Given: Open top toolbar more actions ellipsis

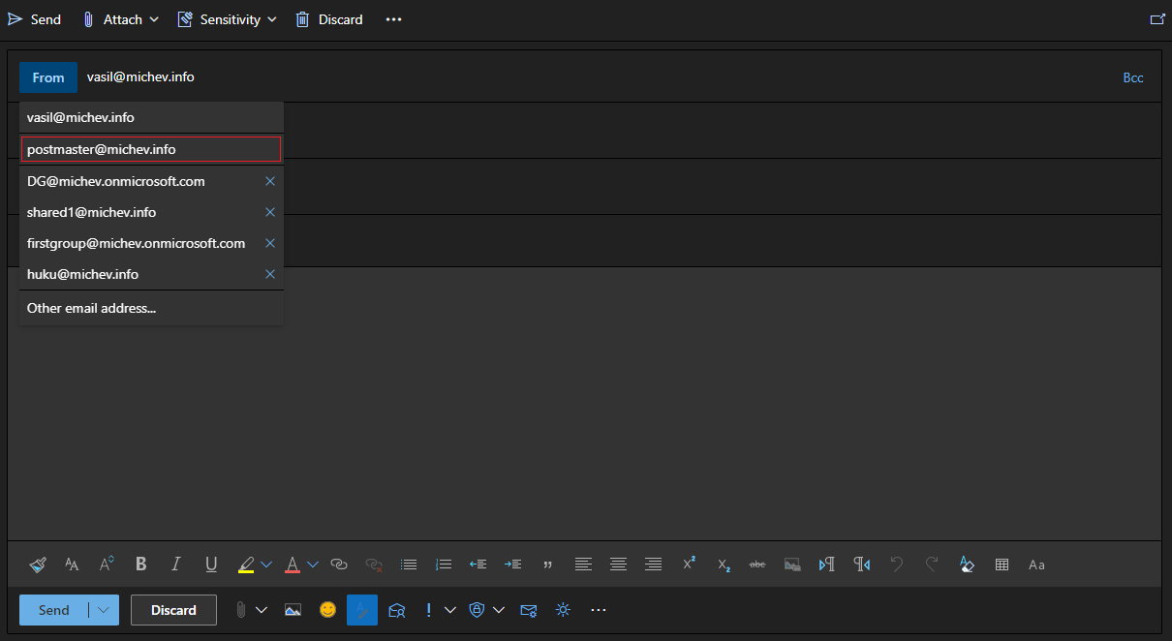Looking at the screenshot, I should [393, 19].
